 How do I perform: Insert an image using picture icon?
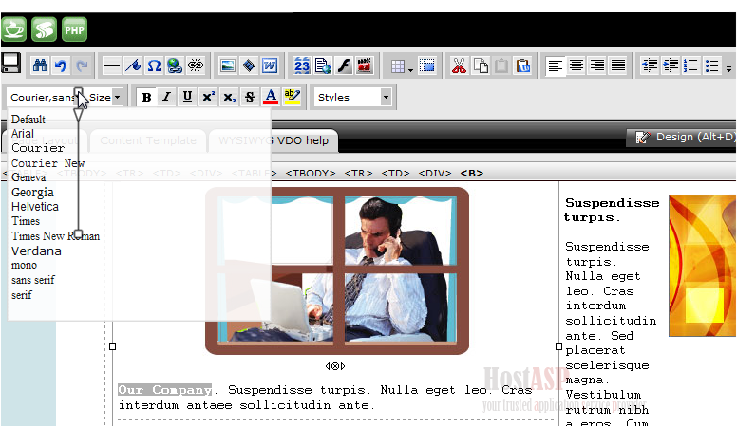(x=228, y=65)
